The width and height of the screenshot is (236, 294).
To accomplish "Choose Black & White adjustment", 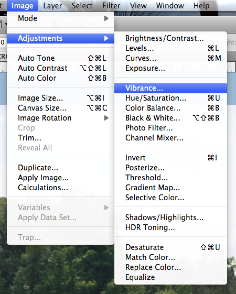I will [170, 118].
